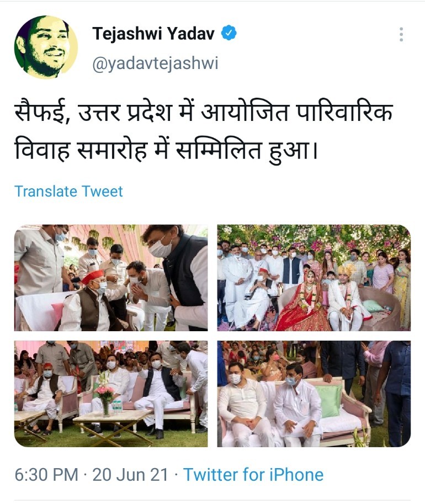This screenshot has height=504, width=425.
Task: Click the blue verified badge
Action: tap(229, 33)
